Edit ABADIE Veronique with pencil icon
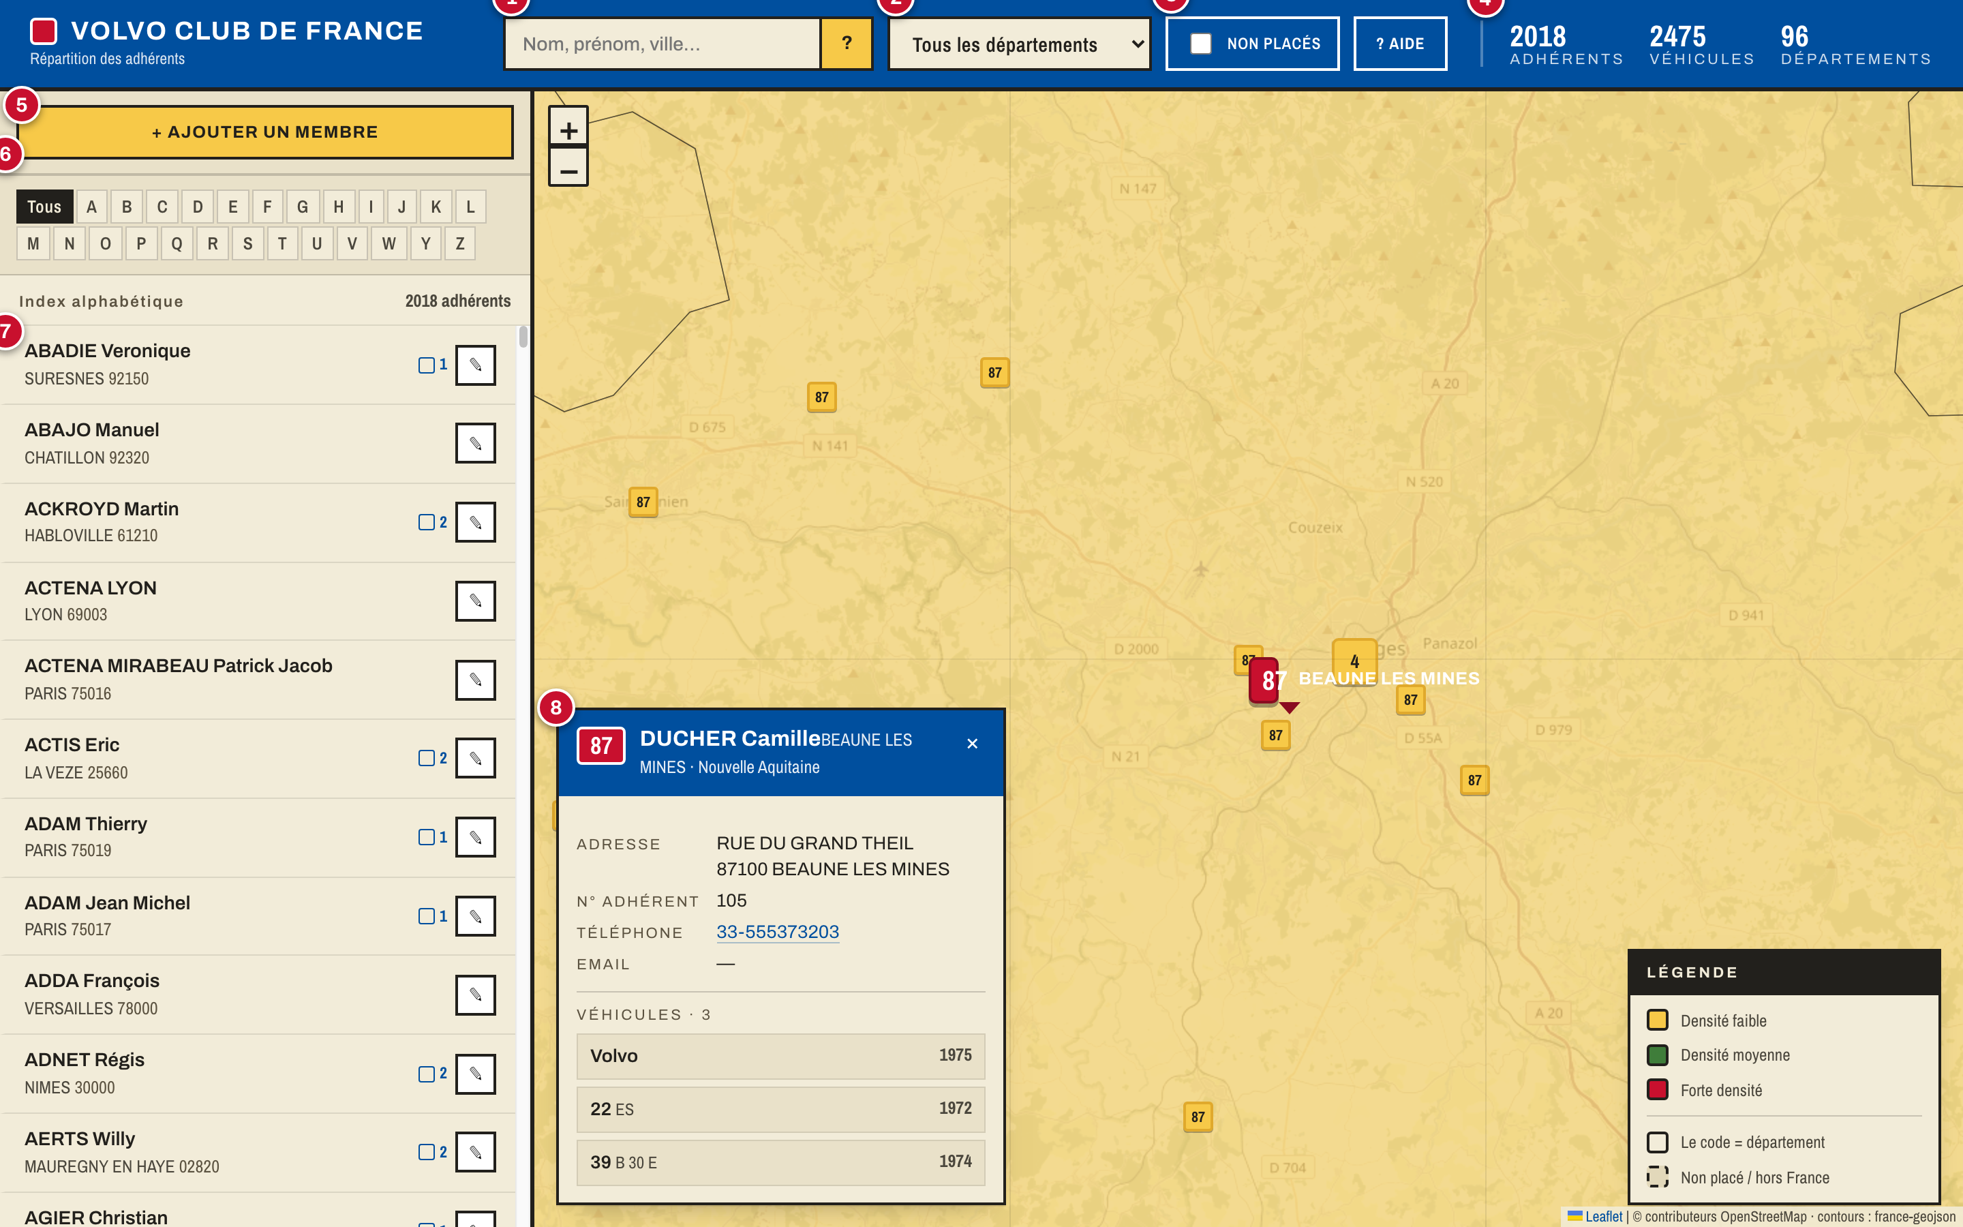Screen dimensions: 1963x1227 tap(475, 365)
